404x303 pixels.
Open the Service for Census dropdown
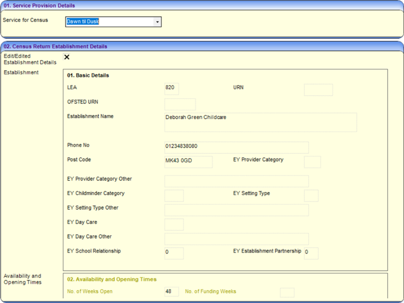click(157, 22)
